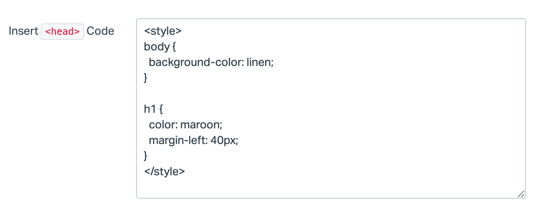This screenshot has width=545, height=216.
Task: Click the word Code in the label
Action: 101,32
